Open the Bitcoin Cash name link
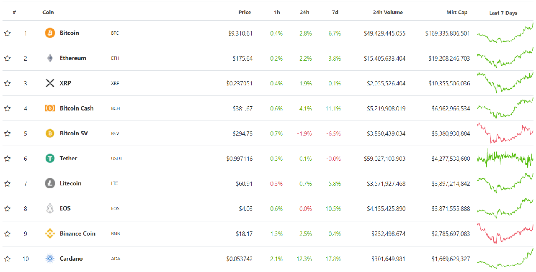The height and width of the screenshot is (272, 536). click(77, 108)
